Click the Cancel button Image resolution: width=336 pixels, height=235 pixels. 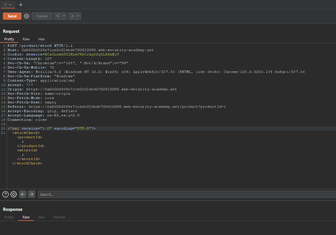pyautogui.click(x=42, y=16)
